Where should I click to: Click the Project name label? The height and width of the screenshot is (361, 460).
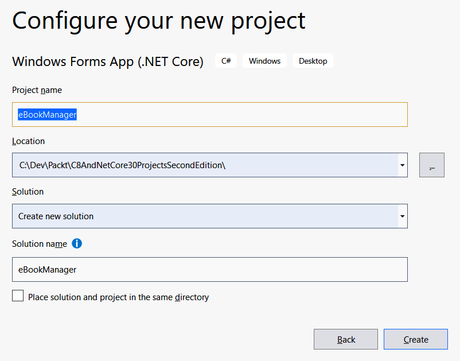pyautogui.click(x=37, y=90)
